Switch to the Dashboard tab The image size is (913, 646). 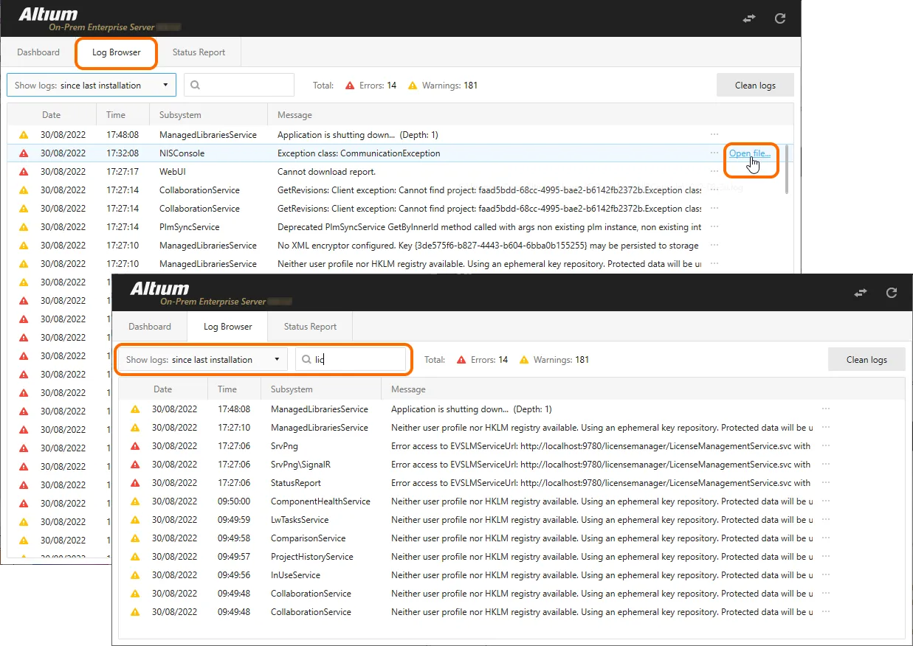point(38,52)
